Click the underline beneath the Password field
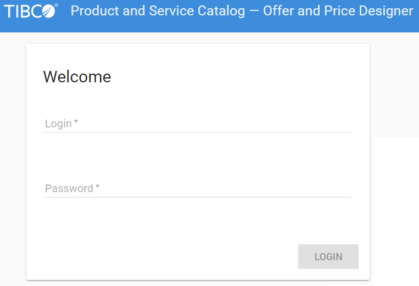Viewport: 419px width, 286px height. coord(198,197)
